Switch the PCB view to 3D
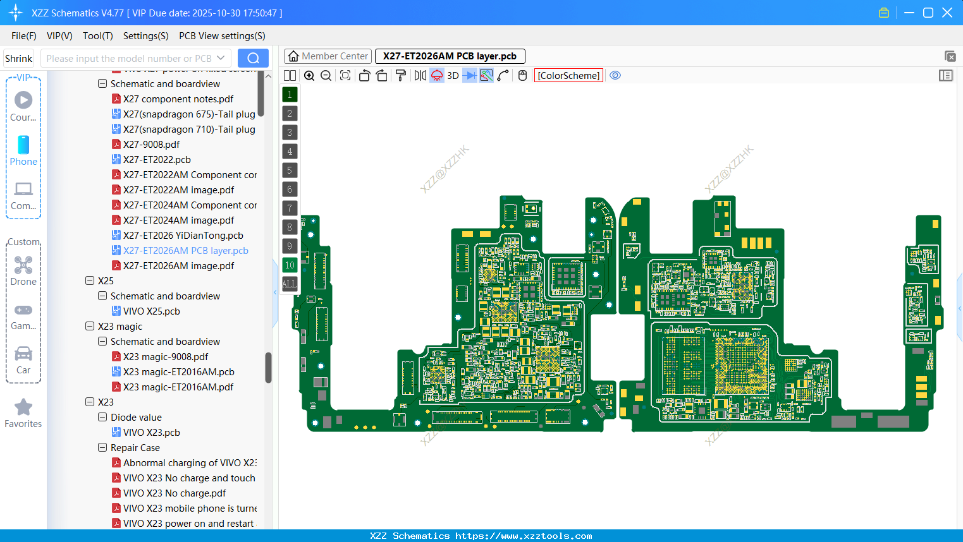The image size is (963, 542). click(x=453, y=75)
